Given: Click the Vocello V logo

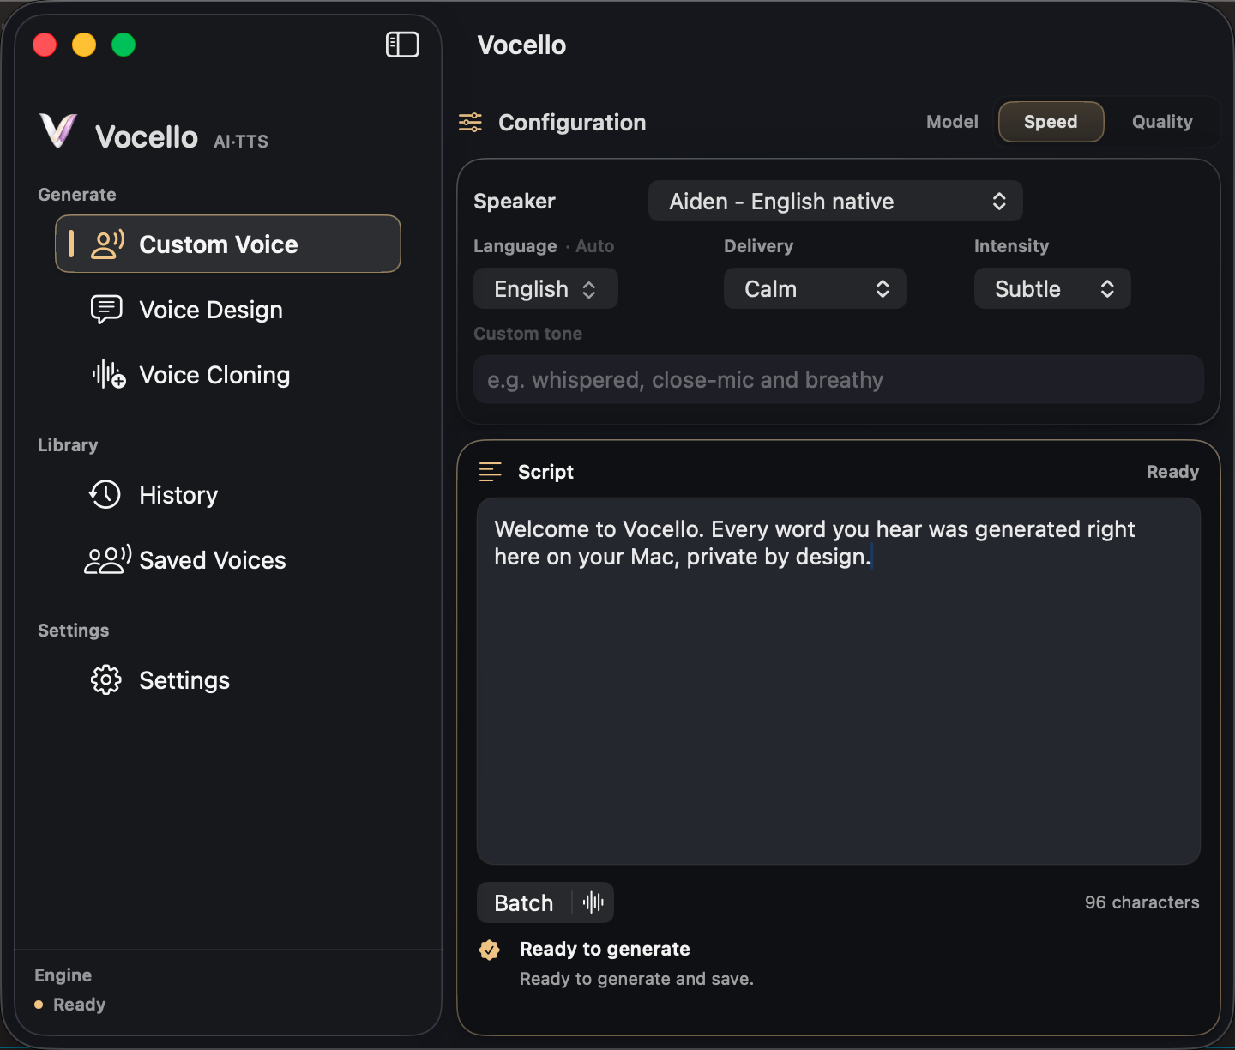Looking at the screenshot, I should [x=58, y=130].
